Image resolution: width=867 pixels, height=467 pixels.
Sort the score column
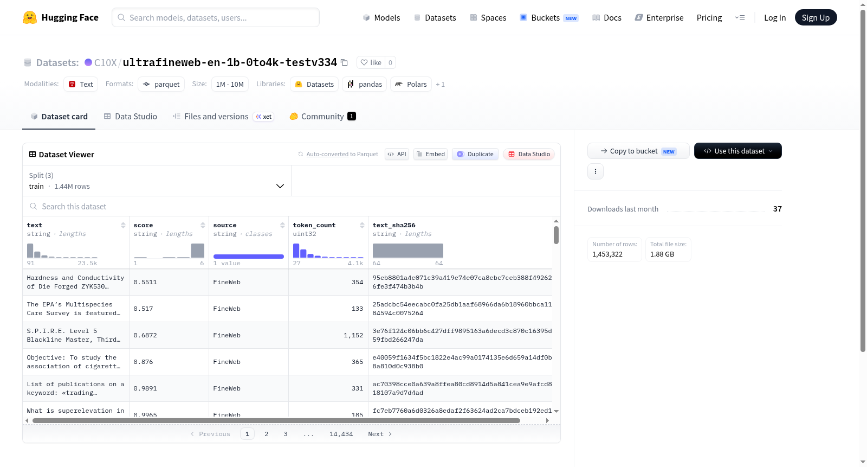[x=203, y=225]
